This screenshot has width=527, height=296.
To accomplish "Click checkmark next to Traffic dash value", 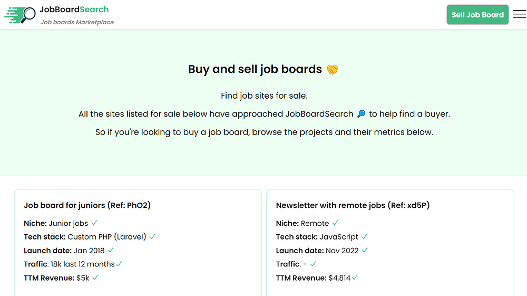I will point(313,264).
